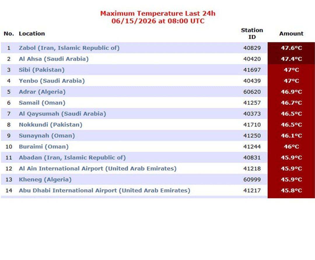Open the Abadan (Iran) location link
315x260 pixels.
(x=72, y=157)
